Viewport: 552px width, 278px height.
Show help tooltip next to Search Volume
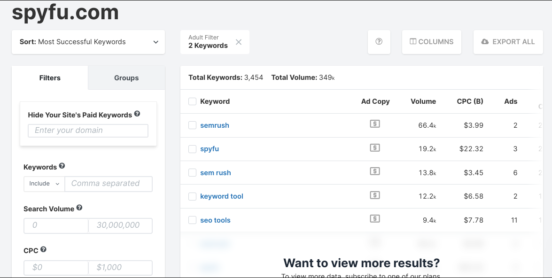pyautogui.click(x=79, y=208)
